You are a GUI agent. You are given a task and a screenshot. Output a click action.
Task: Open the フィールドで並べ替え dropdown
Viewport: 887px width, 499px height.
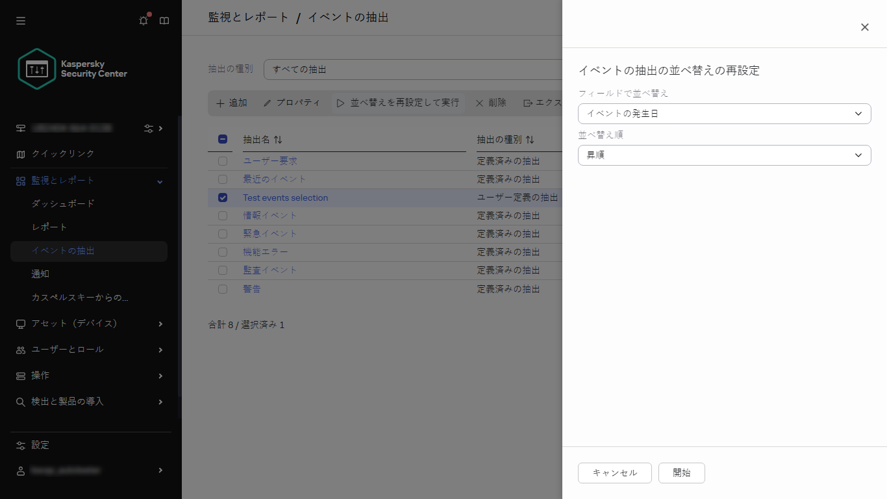pos(724,113)
